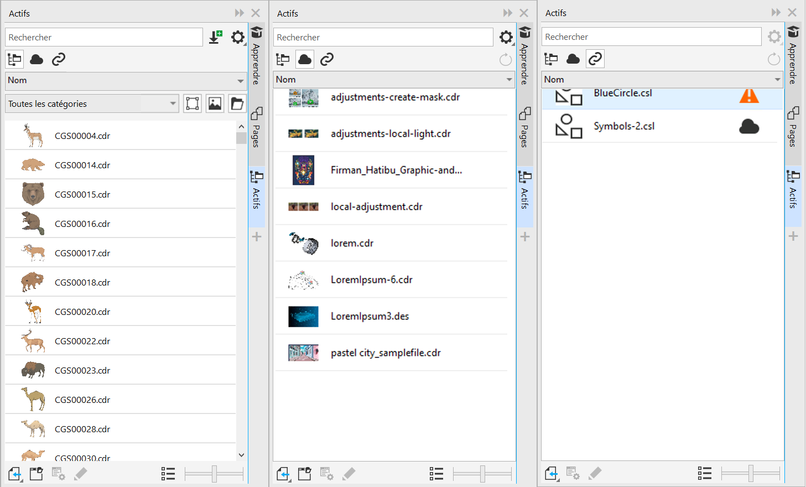Click the cloud icon next to Symbols-2.csl
Viewport: 806px width, 487px height.
coord(748,127)
